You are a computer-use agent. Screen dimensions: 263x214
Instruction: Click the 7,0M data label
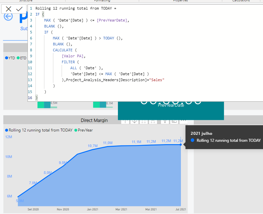click(x=33, y=183)
